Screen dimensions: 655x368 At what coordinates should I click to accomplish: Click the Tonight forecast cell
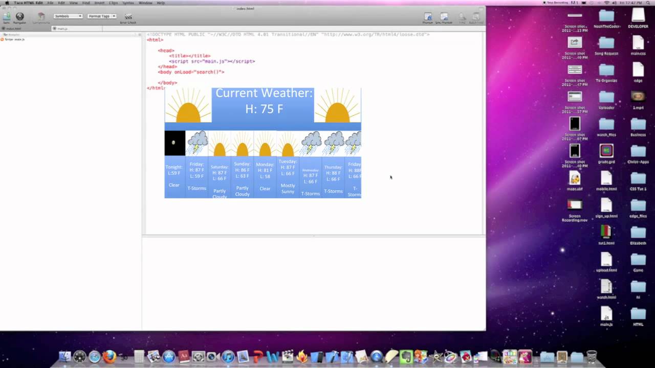(x=174, y=177)
